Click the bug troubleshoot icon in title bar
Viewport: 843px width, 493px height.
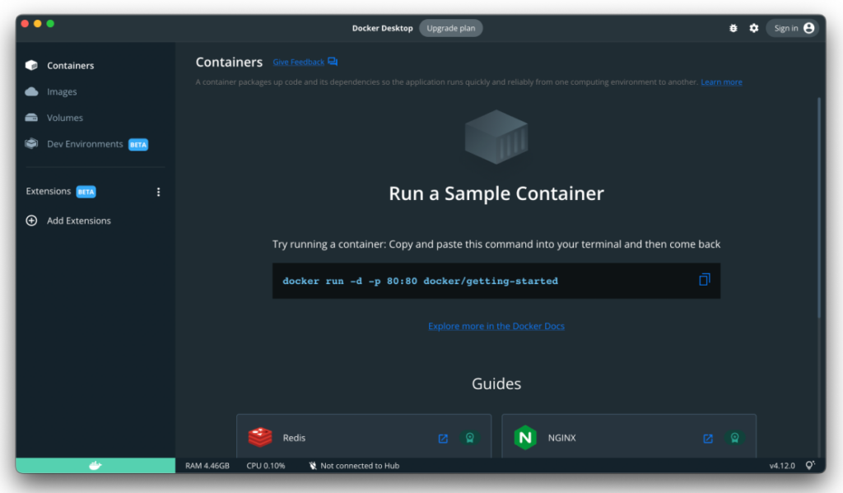[x=734, y=28]
